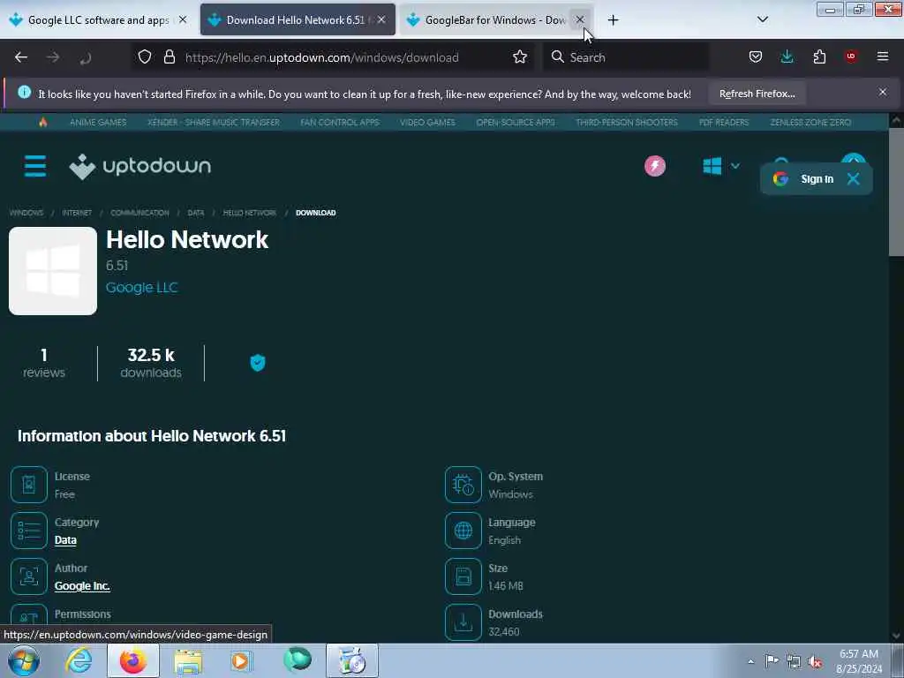Screen dimensions: 904x678
Task: Click the pink lightning bolt icon
Action: pyautogui.click(x=655, y=166)
